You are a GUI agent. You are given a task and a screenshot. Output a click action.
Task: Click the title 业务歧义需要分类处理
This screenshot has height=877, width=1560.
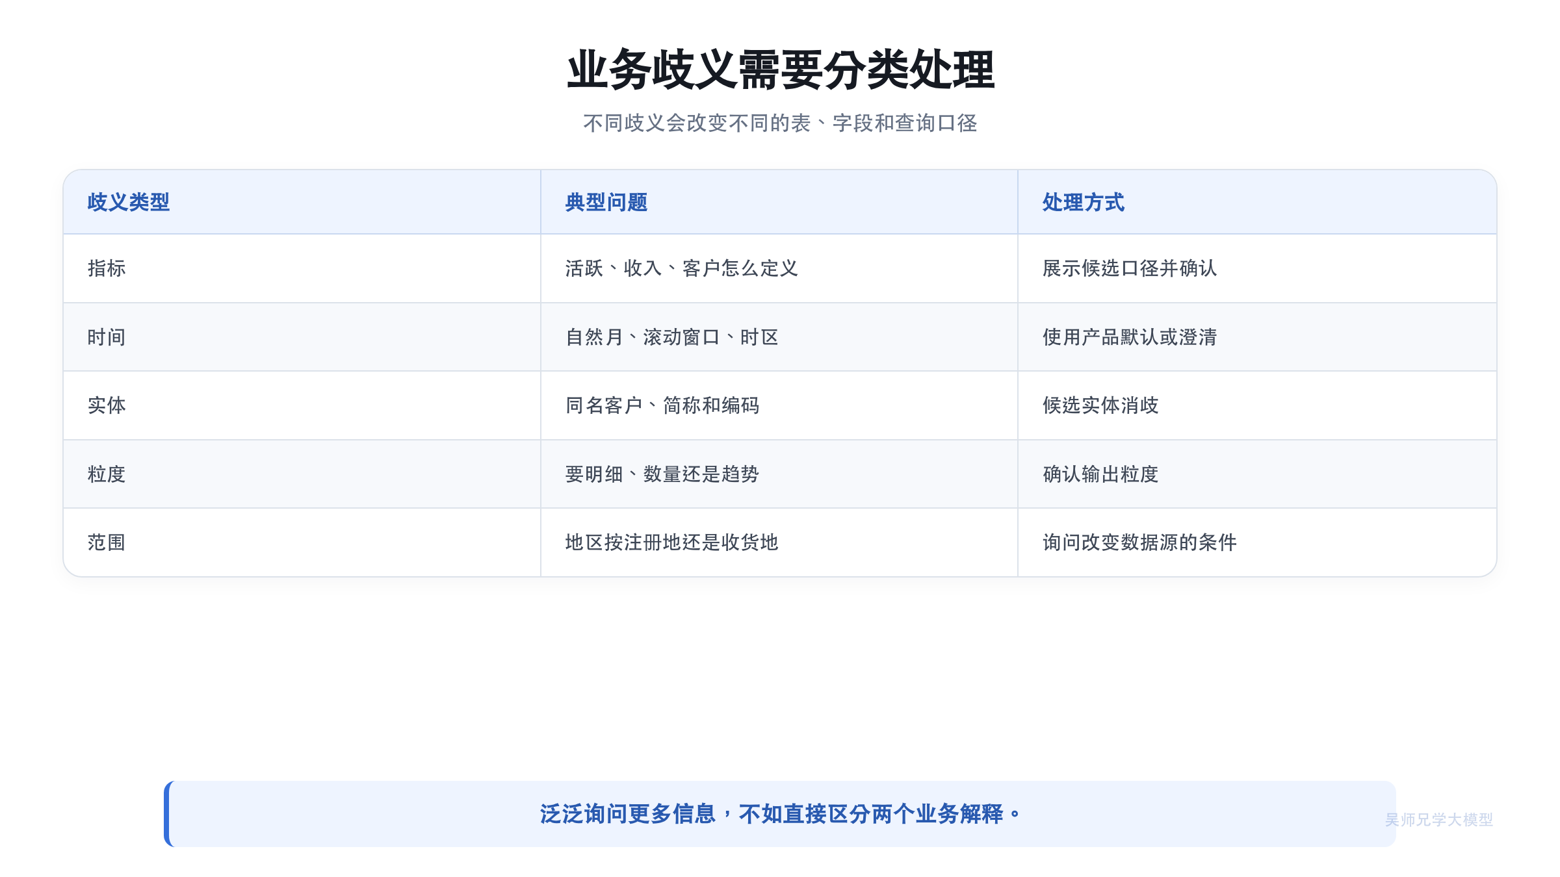click(x=780, y=70)
